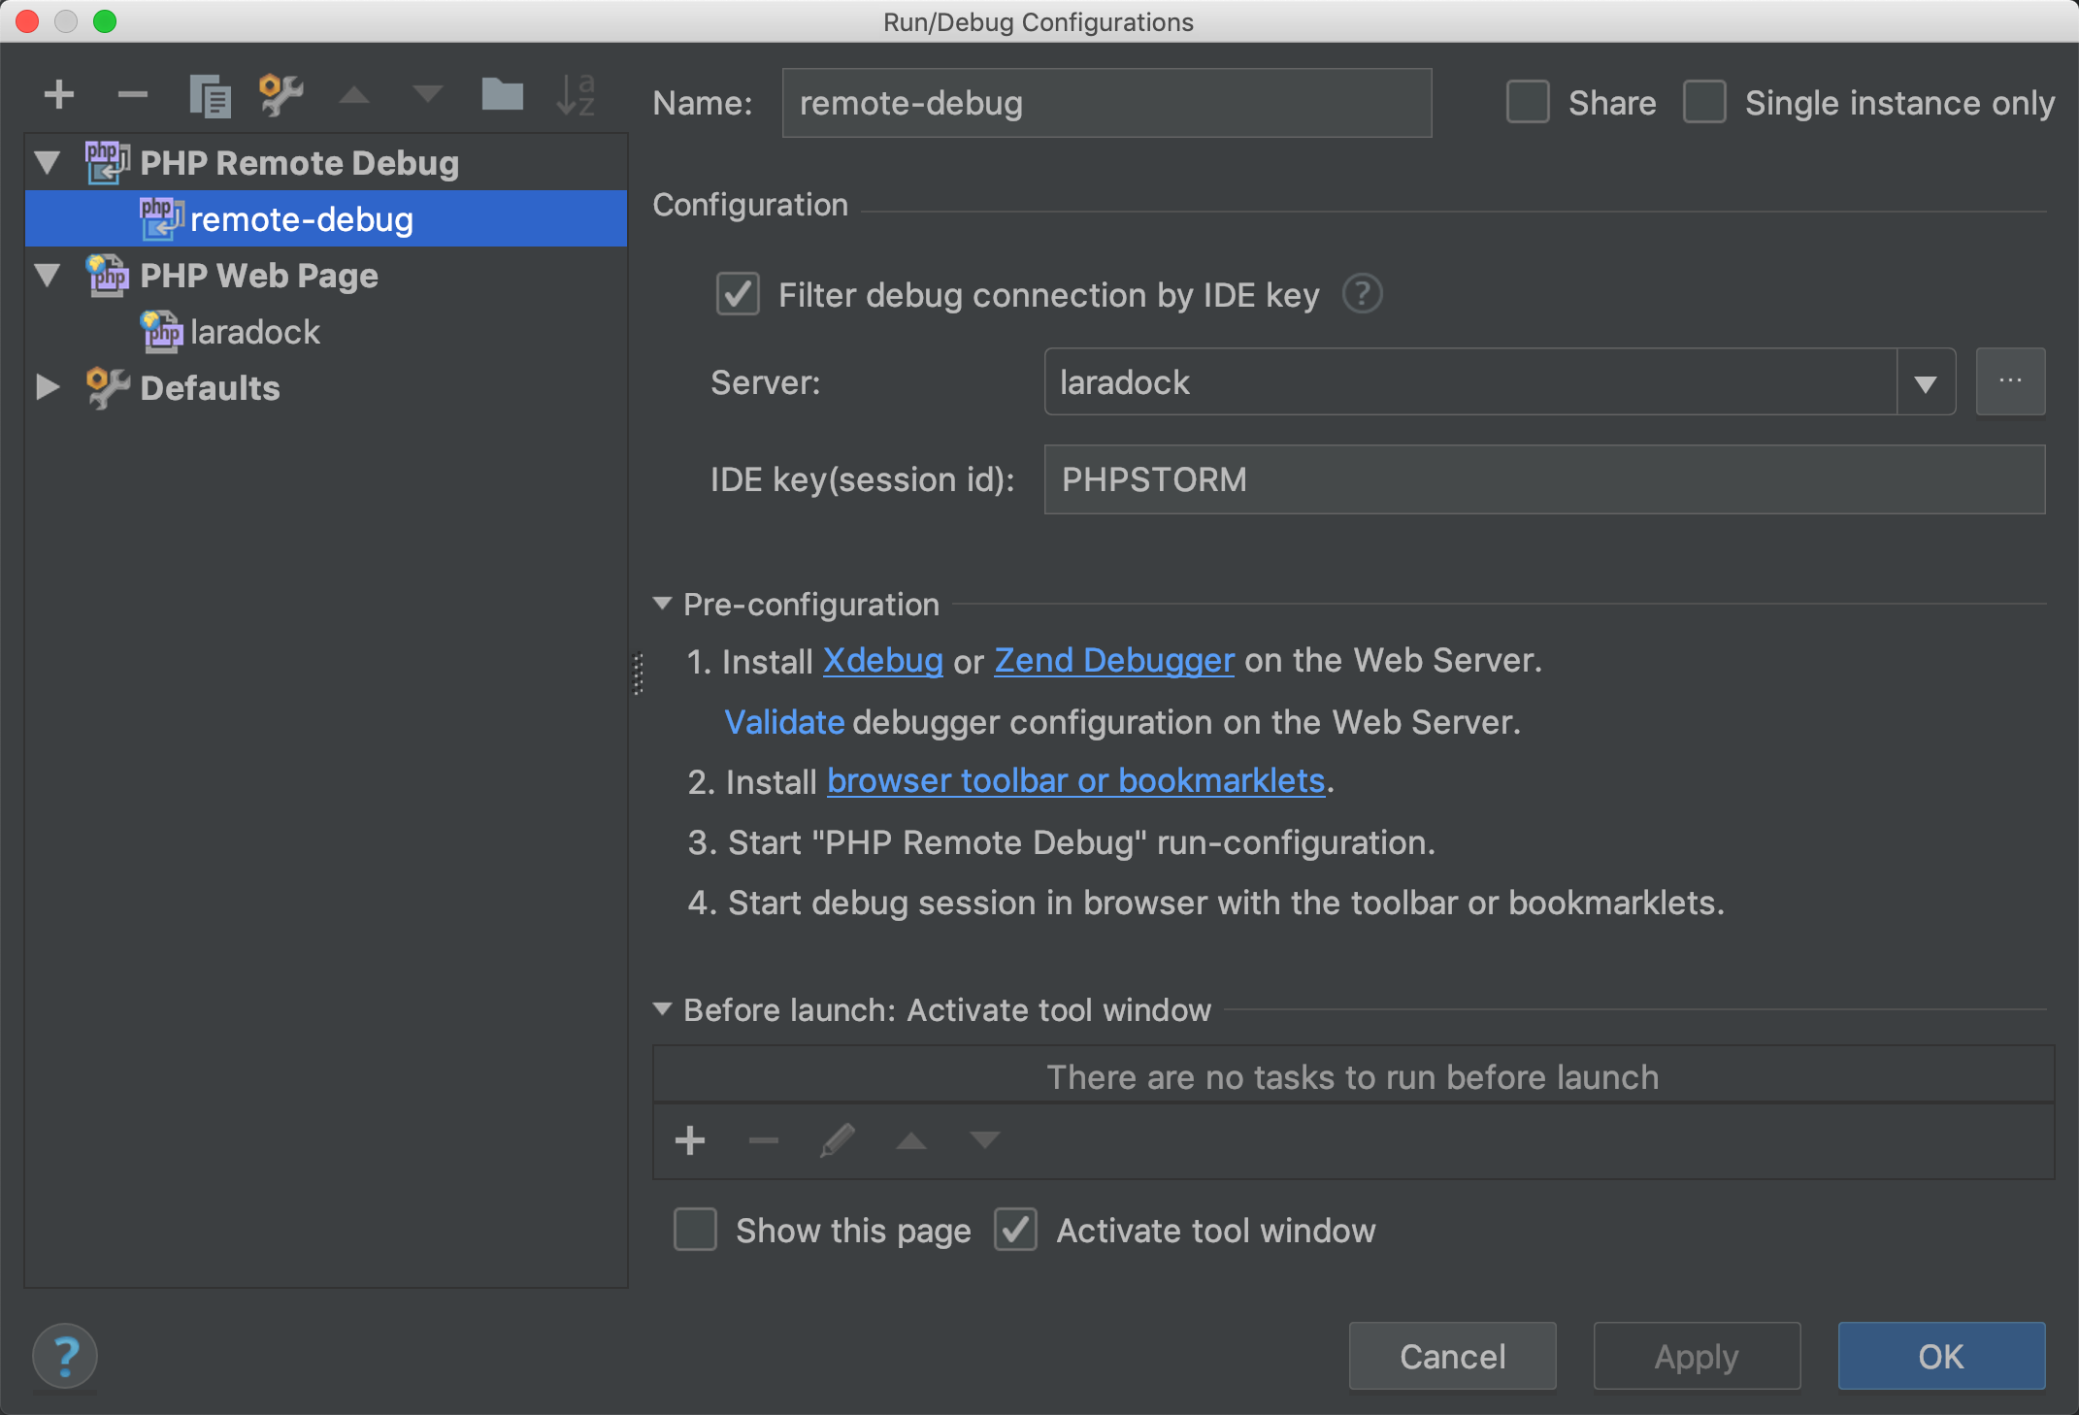Click the copy configuration icon
The image size is (2079, 1415).
pyautogui.click(x=209, y=95)
